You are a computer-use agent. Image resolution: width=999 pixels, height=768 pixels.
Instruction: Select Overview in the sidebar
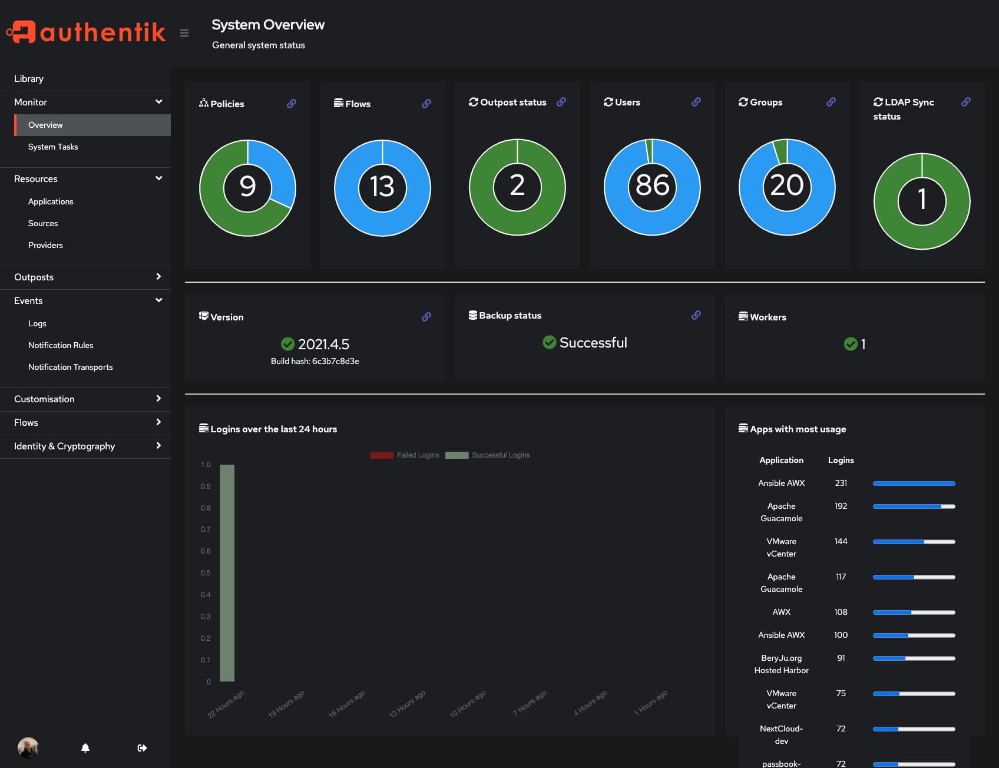pos(92,125)
